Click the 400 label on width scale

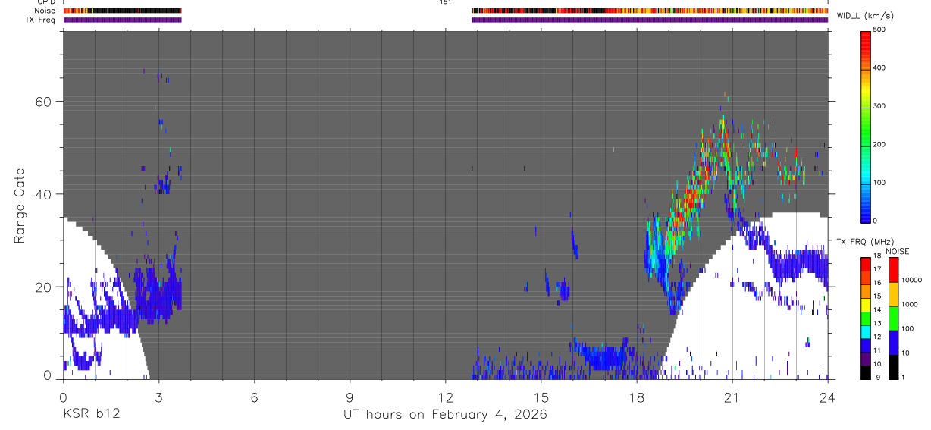coord(879,67)
